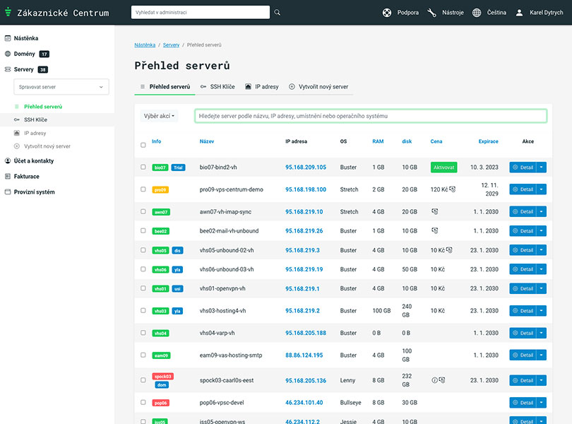Click the info icon in spock03 row
Image resolution: width=572 pixels, height=424 pixels.
[x=434, y=380]
